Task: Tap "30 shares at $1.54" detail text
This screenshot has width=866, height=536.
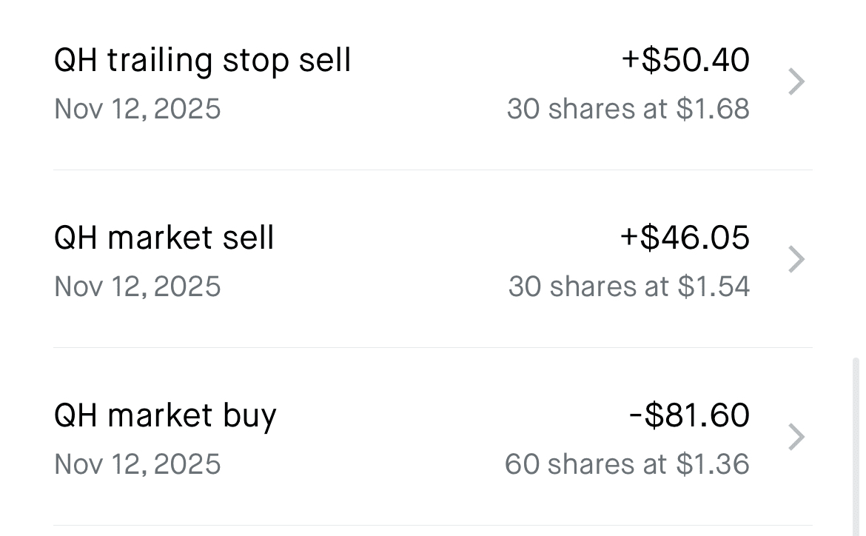Action: point(629,287)
